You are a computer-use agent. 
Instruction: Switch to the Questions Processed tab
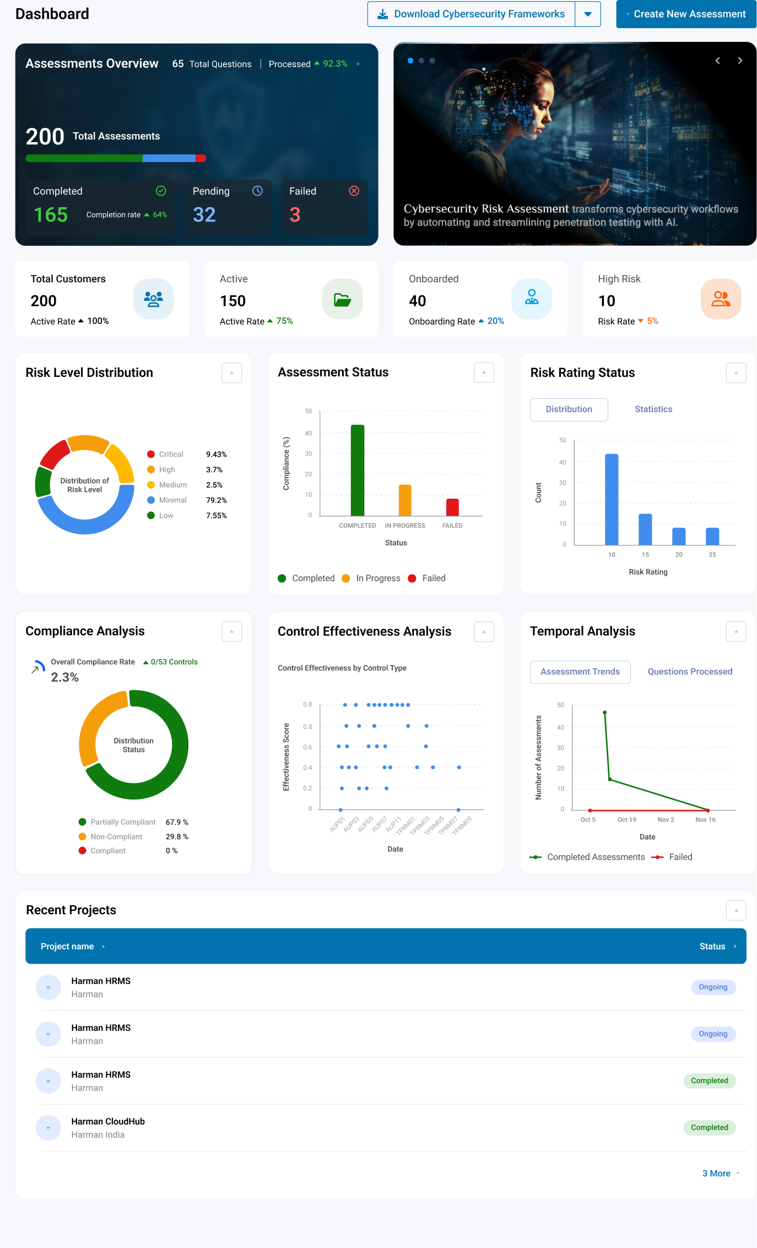pos(690,672)
